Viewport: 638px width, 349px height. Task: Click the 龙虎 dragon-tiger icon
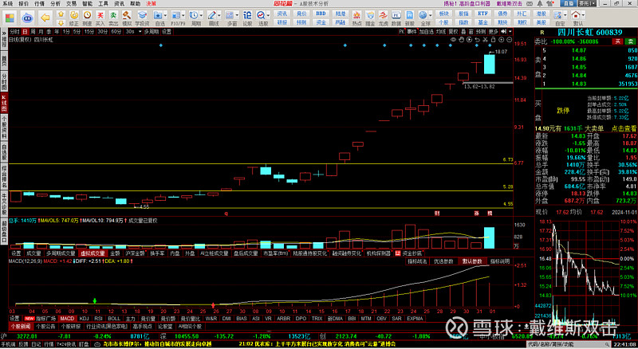383,18
